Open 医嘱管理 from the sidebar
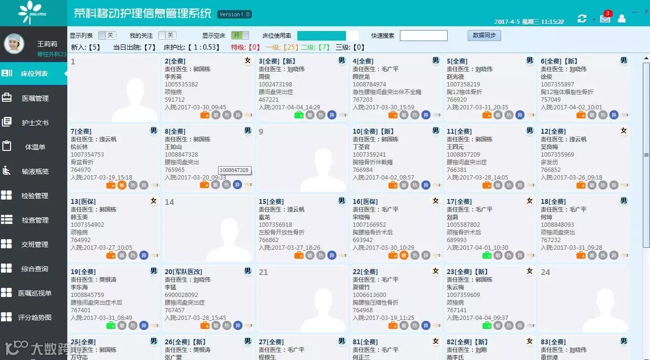 coord(33,98)
